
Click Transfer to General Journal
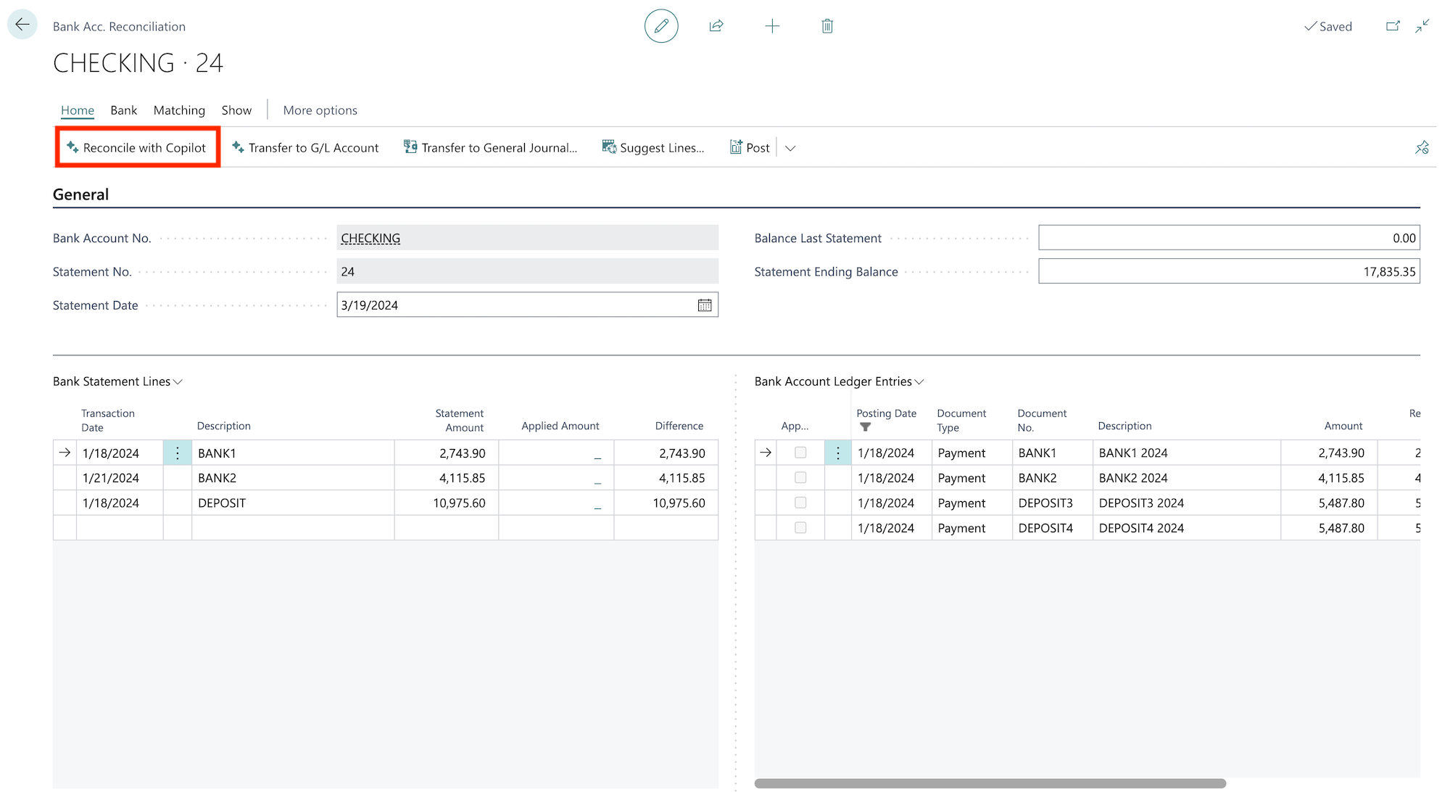(491, 148)
